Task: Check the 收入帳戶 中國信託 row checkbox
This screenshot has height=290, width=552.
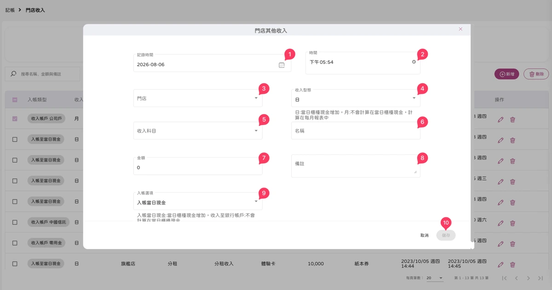Action: (15, 222)
